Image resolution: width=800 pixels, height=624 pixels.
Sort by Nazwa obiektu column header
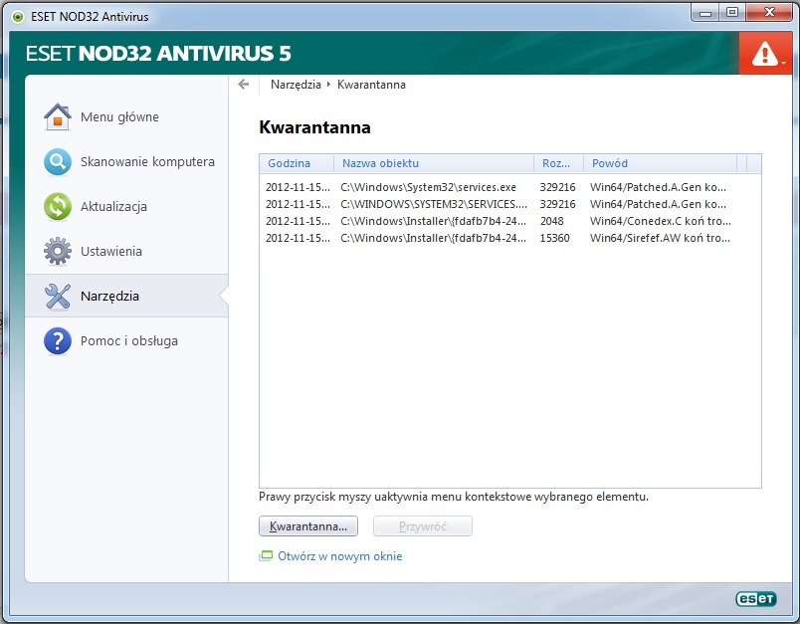380,163
